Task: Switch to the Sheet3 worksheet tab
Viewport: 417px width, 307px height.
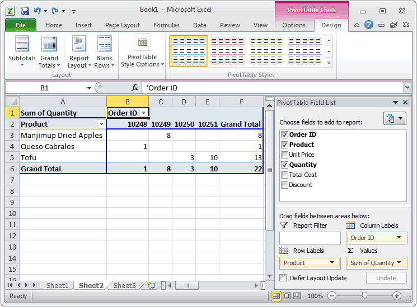Action: pyautogui.click(x=125, y=285)
